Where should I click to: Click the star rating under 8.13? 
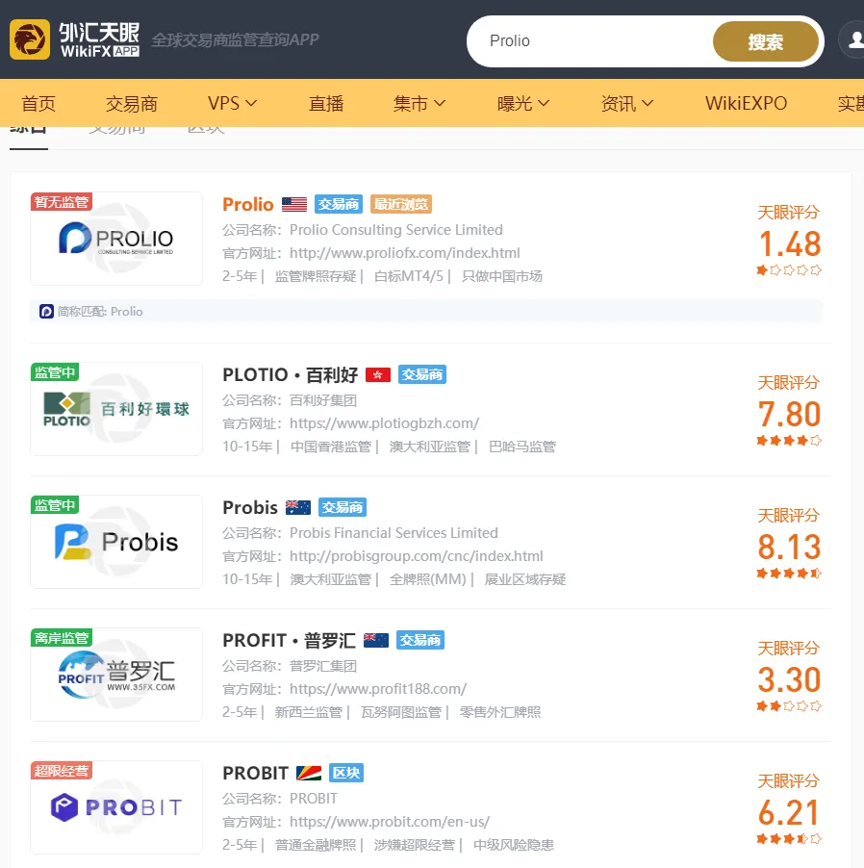[789, 573]
